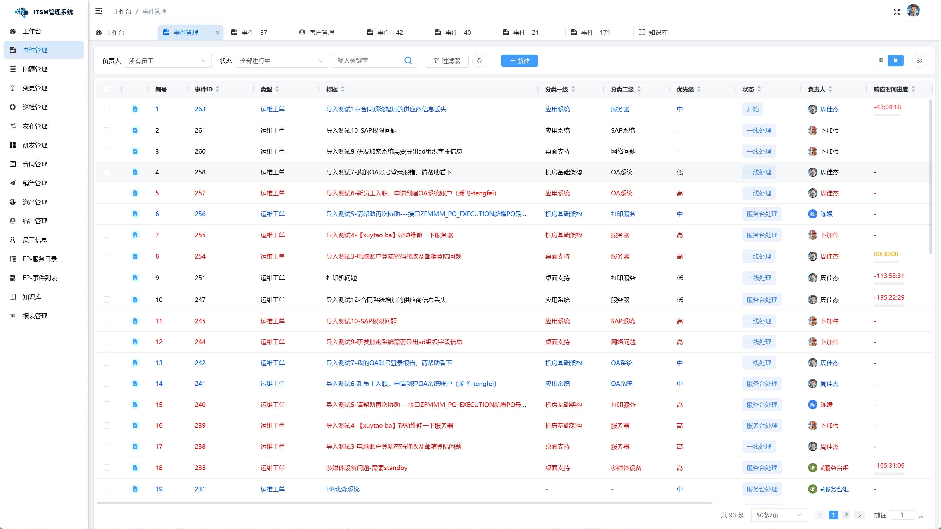The width and height of the screenshot is (941, 529).
Task: Click the fullscreen toggle icon
Action: point(896,12)
